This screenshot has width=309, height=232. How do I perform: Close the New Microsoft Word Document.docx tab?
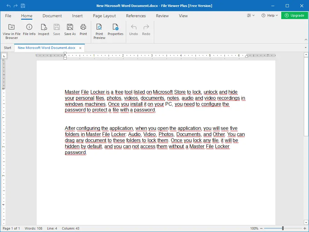[80, 48]
